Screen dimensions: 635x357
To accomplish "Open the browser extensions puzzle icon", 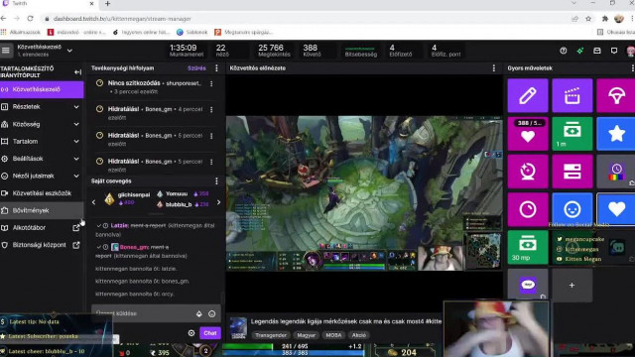I will click(x=605, y=19).
